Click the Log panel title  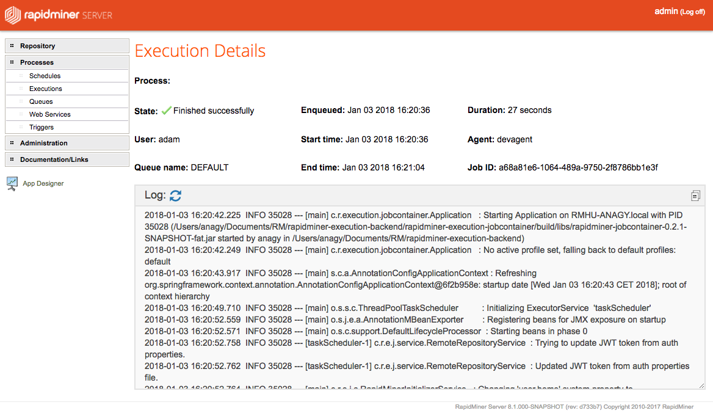coord(155,195)
